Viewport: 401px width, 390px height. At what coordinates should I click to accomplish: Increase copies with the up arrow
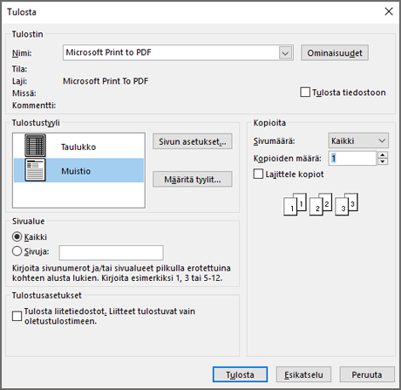pyautogui.click(x=383, y=154)
